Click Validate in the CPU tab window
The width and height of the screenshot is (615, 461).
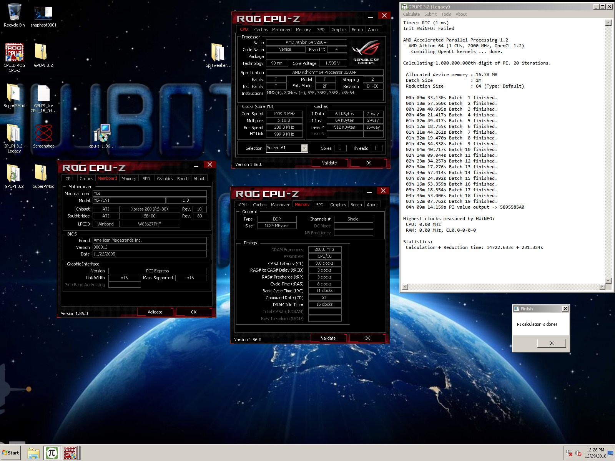click(x=329, y=163)
